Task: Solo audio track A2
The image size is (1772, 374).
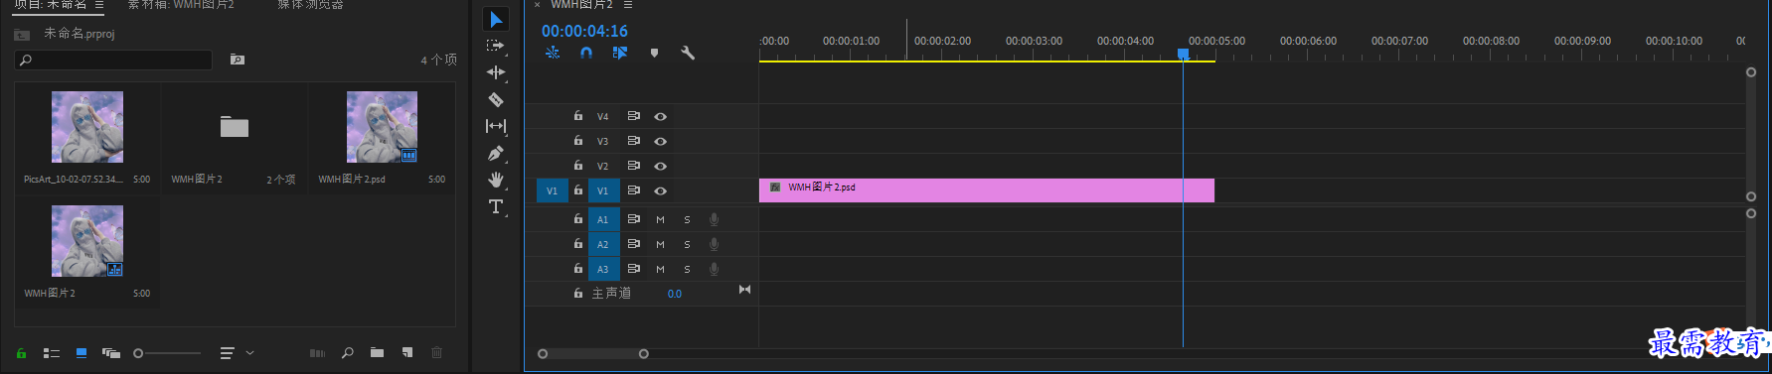Action: coord(687,244)
